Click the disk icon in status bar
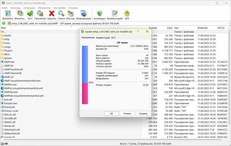The image size is (231, 146). click(x=2, y=143)
